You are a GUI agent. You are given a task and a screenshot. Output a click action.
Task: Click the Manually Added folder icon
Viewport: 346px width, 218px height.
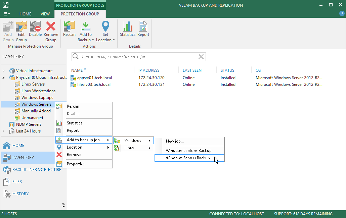click(x=17, y=111)
